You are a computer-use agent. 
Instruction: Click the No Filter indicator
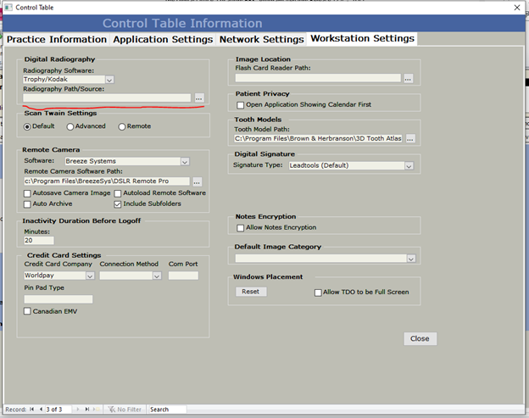122,410
